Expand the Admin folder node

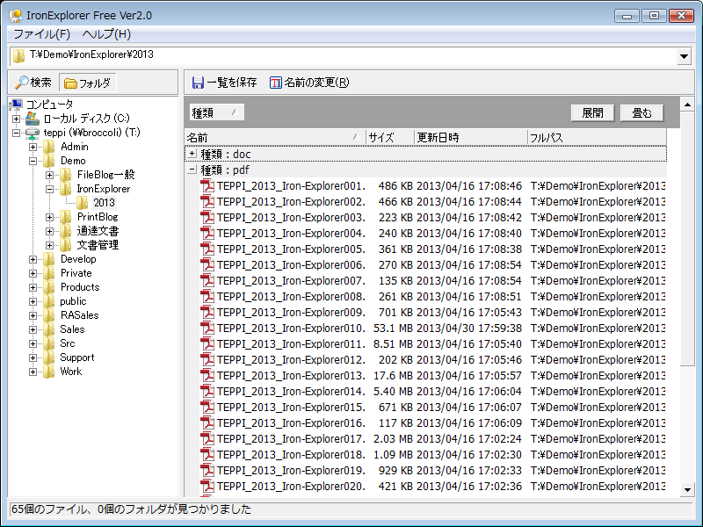point(33,147)
